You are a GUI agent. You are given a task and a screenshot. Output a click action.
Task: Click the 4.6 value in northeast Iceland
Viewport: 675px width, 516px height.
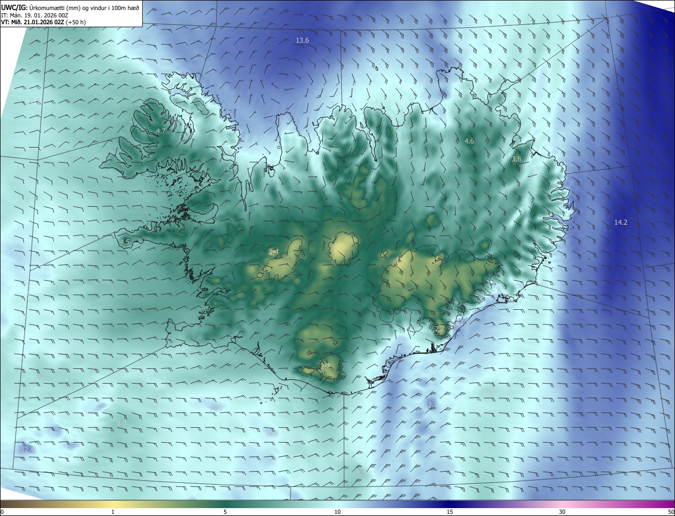point(469,141)
